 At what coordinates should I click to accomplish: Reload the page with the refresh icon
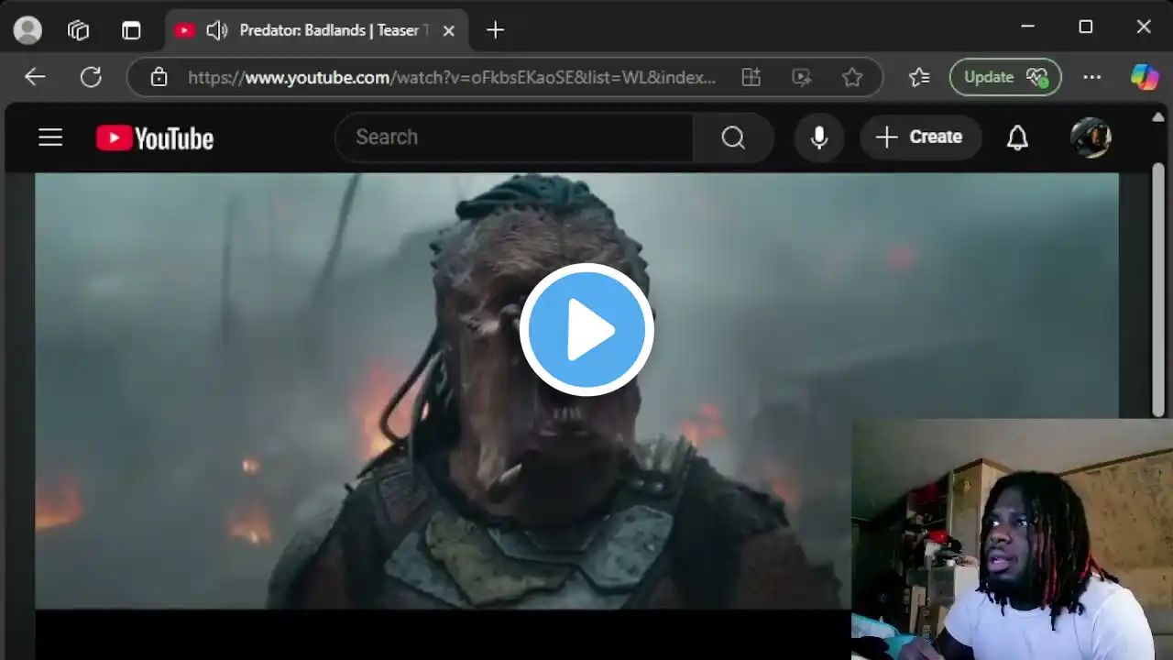[x=91, y=77]
